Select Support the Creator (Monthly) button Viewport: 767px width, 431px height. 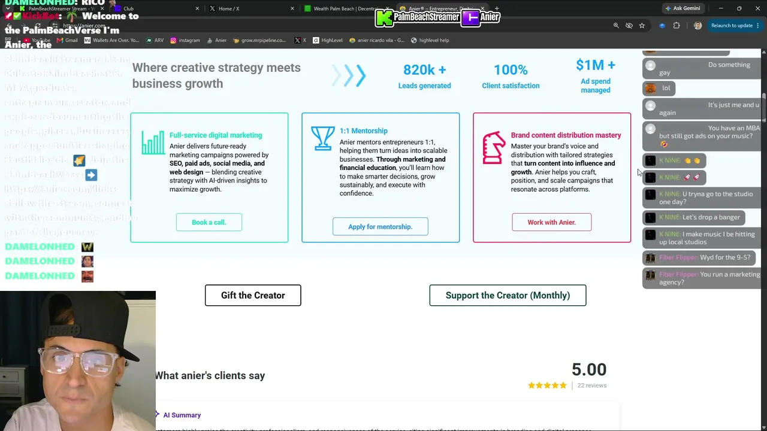[x=508, y=295]
